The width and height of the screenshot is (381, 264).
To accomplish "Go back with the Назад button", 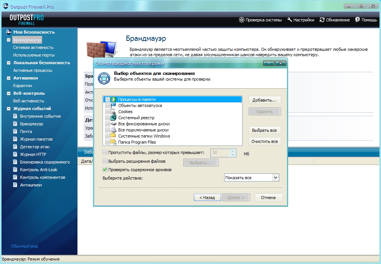I will click(x=207, y=197).
